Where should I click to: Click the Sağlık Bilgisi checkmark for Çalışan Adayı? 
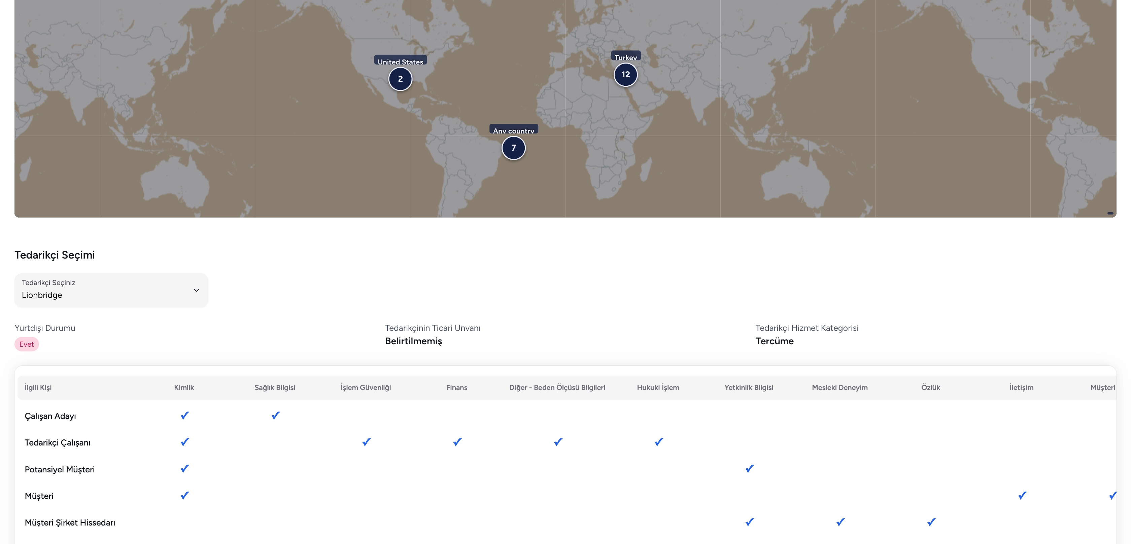tap(275, 415)
